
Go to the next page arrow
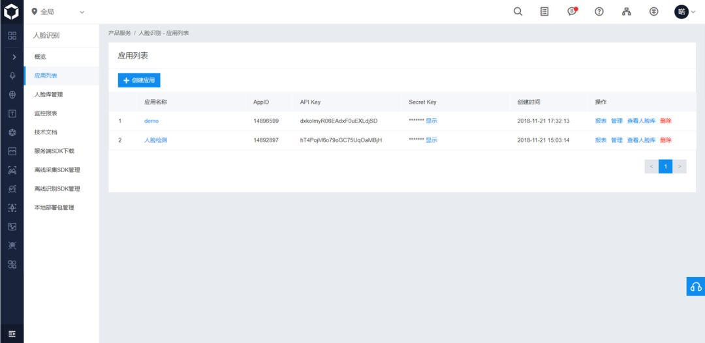680,166
